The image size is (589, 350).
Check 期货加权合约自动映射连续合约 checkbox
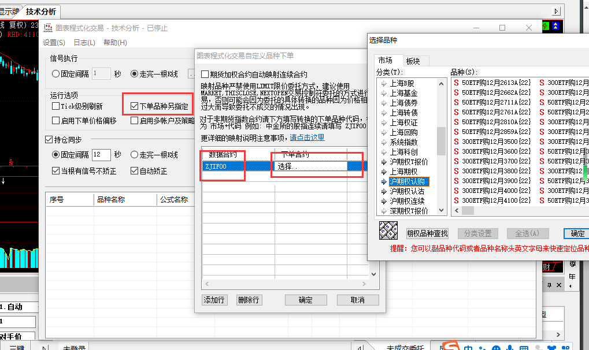[x=205, y=75]
